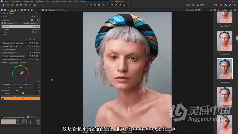This screenshot has width=238, height=134.
Task: Open the Exposure tool tab icon
Action: [15, 10]
